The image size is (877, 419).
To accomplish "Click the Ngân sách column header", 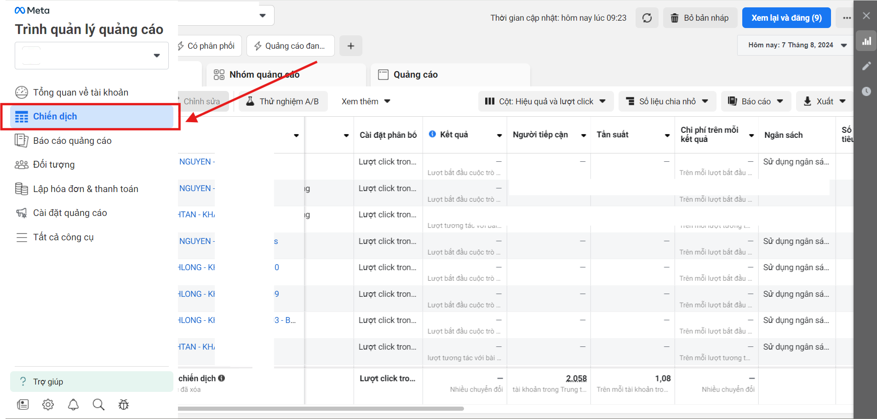I will 784,135.
